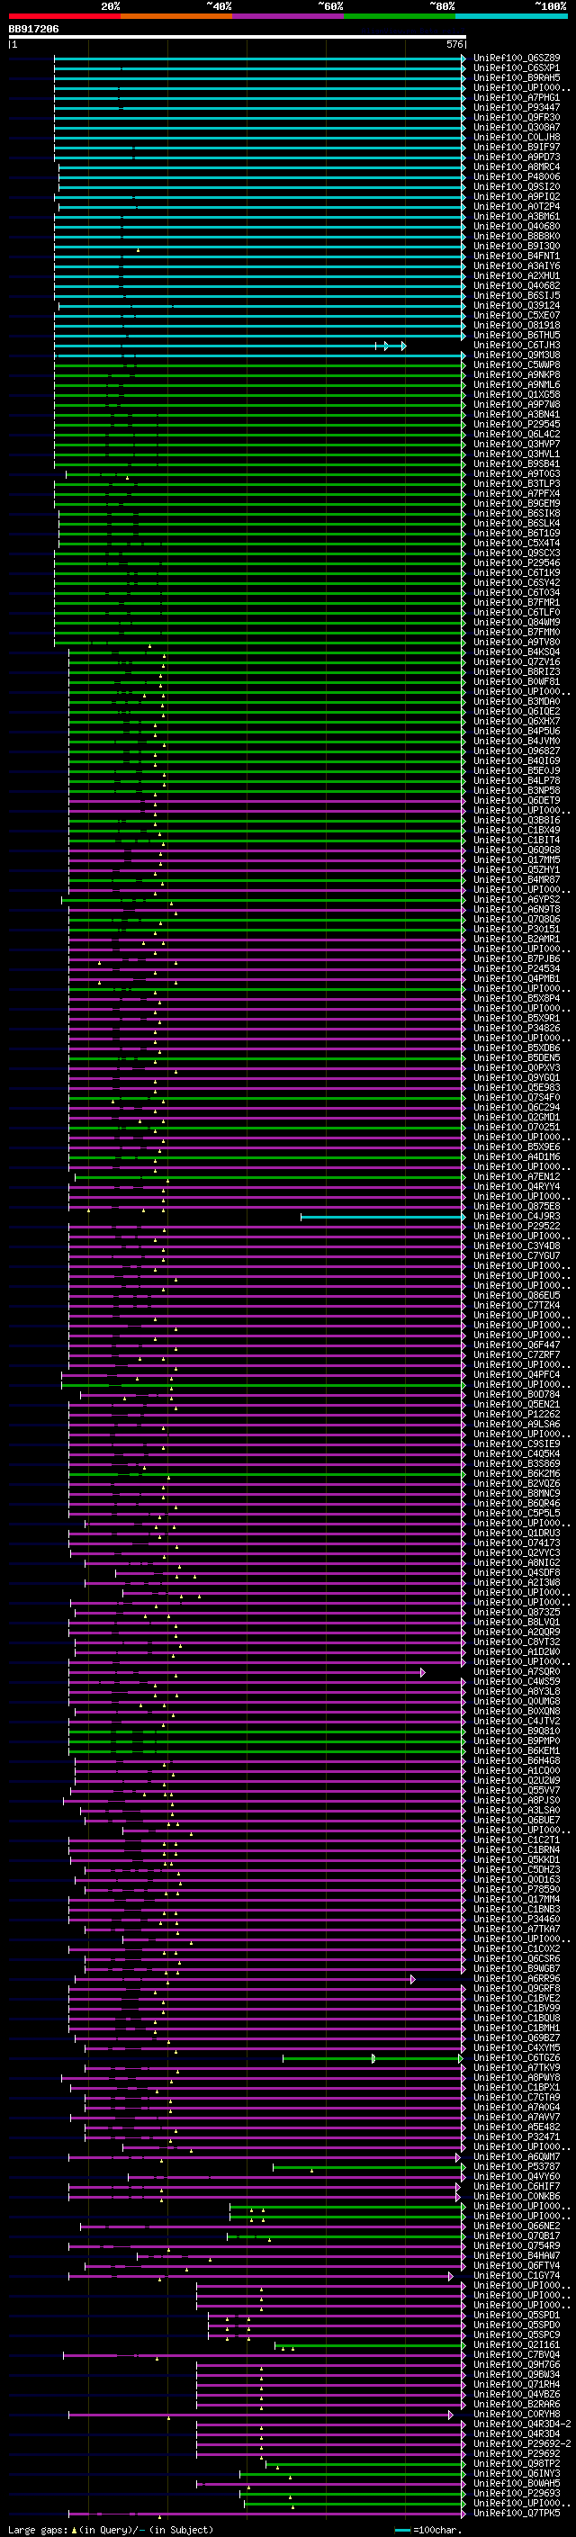
Task: Click the green ~80% legend color bar
Action: 400,16
